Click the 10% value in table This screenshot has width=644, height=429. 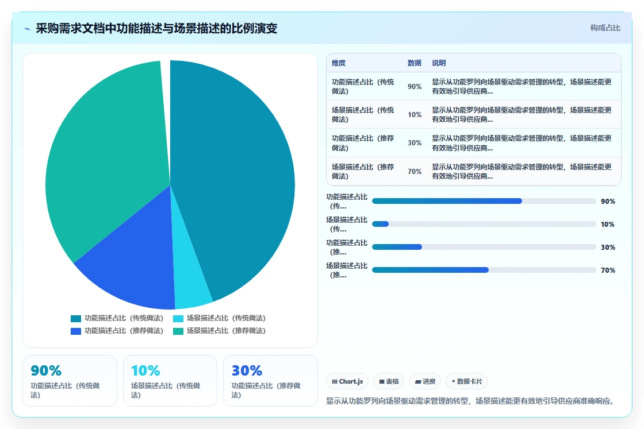click(415, 114)
